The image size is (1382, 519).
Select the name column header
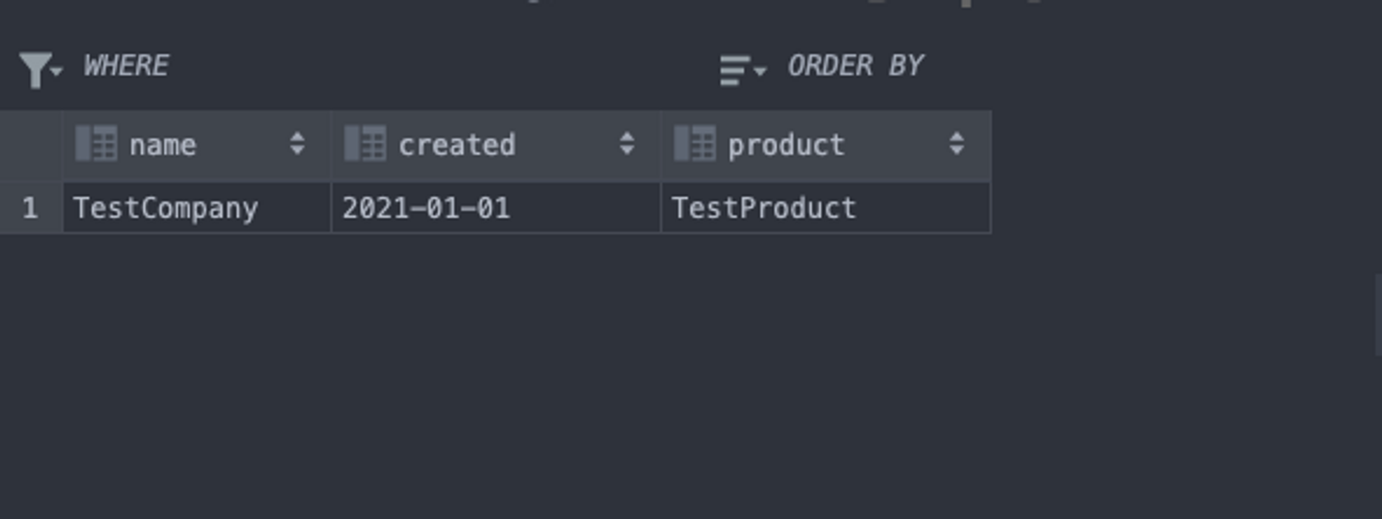[162, 145]
